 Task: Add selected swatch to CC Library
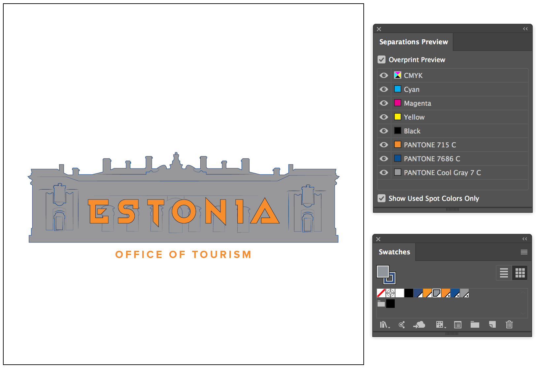tap(419, 325)
